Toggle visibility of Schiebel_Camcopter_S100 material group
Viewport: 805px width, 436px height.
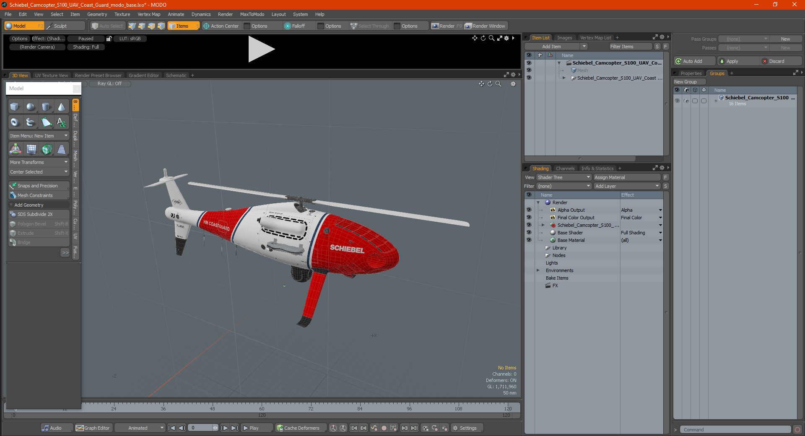(529, 225)
